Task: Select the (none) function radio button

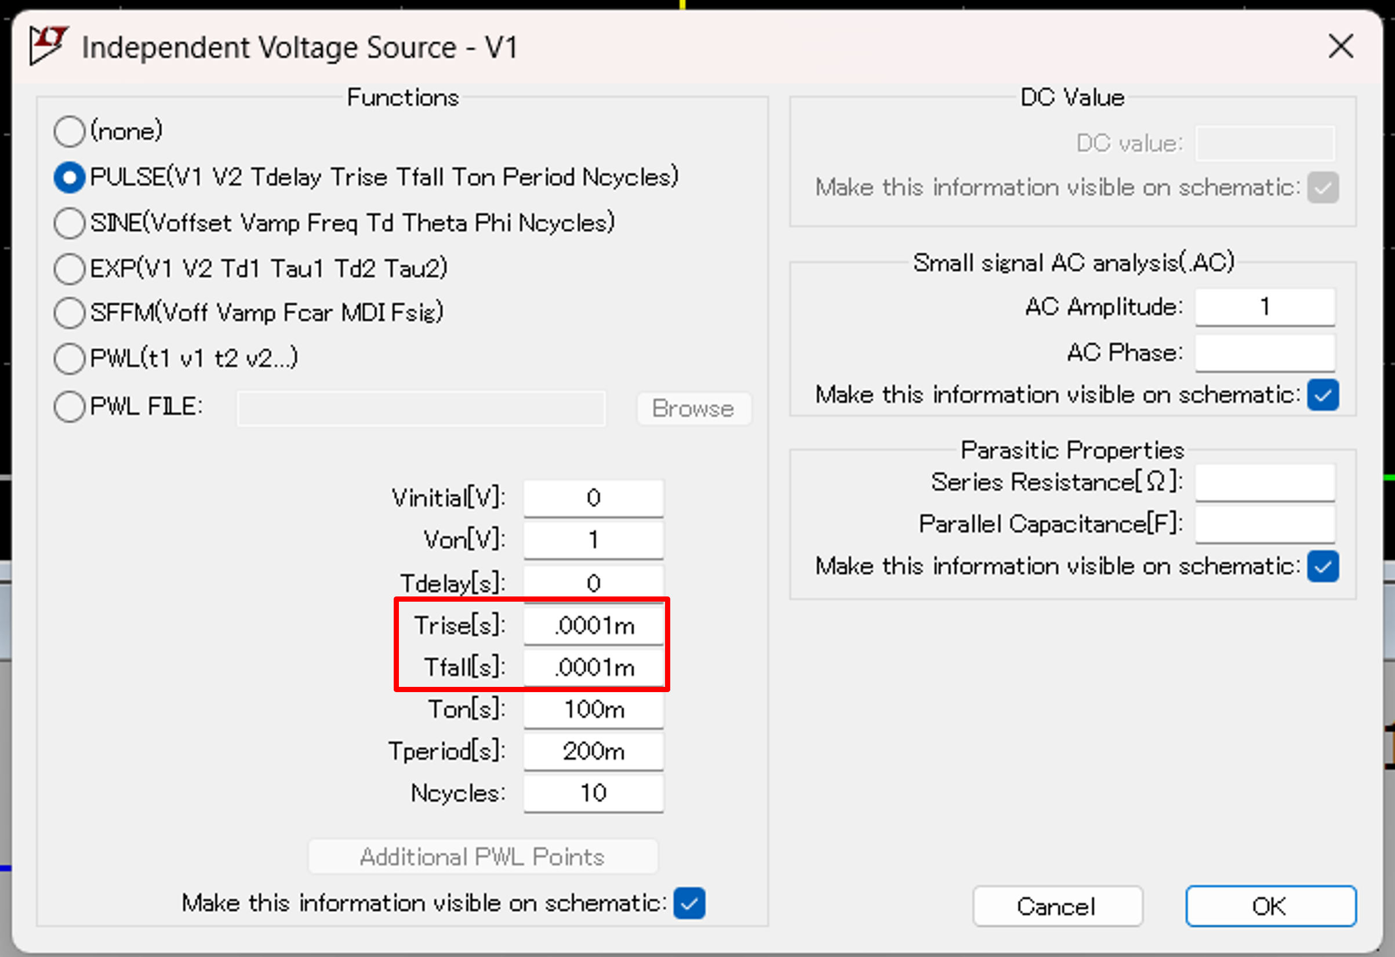Action: [x=70, y=132]
